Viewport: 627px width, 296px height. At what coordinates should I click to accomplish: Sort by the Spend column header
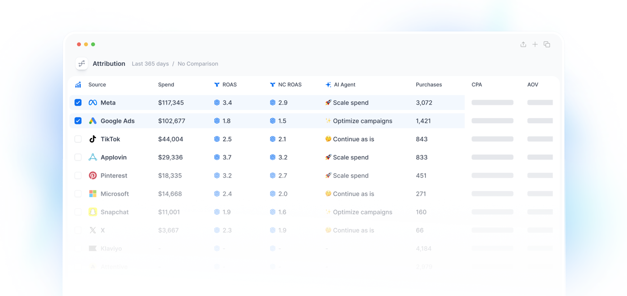tap(166, 85)
